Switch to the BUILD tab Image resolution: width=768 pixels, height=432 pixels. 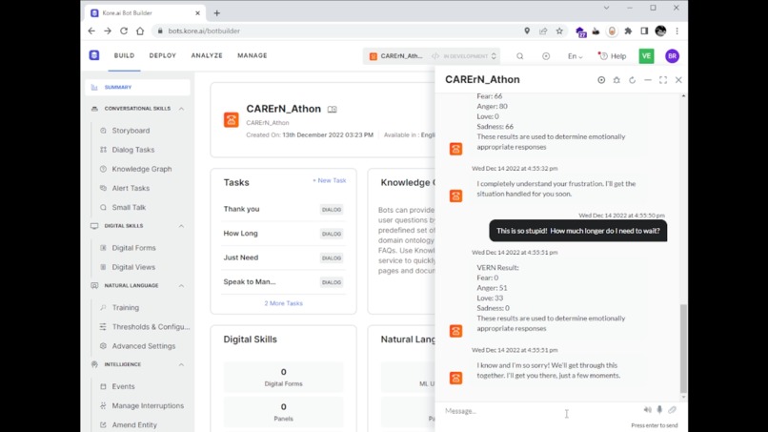pyautogui.click(x=124, y=56)
